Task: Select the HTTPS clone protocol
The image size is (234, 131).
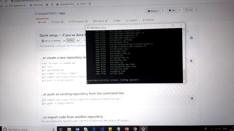Action: (x=70, y=40)
